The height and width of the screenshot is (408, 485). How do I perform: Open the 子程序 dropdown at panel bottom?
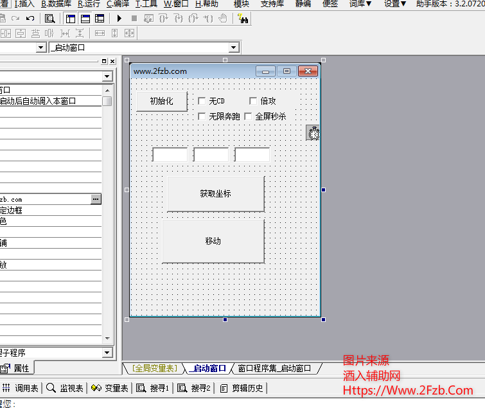click(107, 353)
